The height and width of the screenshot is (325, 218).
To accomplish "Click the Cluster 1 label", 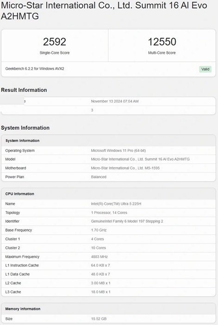I will tap(12, 239).
